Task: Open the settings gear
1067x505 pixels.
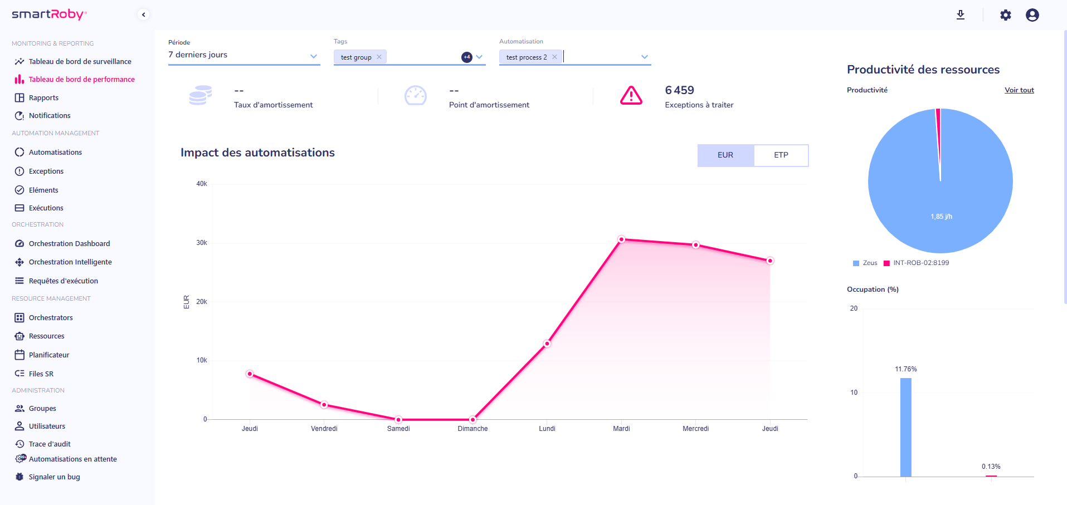Action: pos(1005,15)
